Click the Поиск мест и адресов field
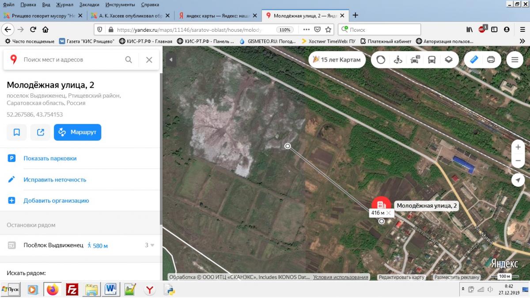The height and width of the screenshot is (298, 530). click(x=71, y=60)
